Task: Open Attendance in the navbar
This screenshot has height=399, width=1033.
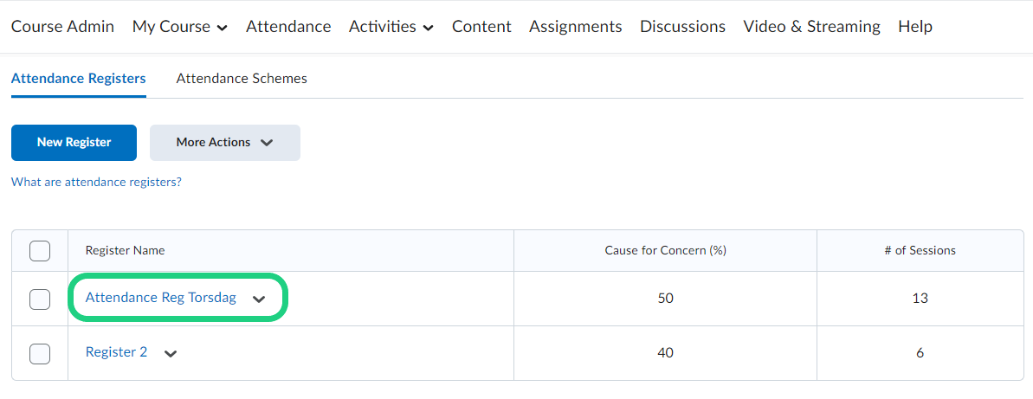Action: coord(288,27)
